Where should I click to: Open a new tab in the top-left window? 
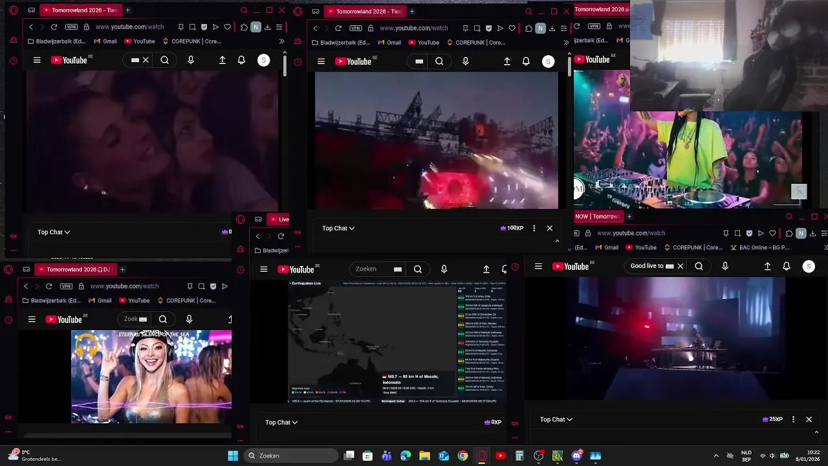point(127,10)
